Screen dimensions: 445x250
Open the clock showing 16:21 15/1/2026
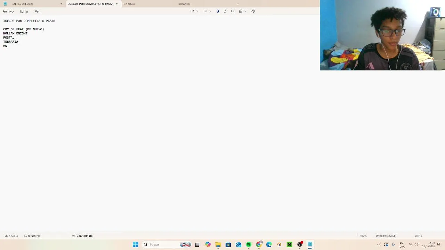[428, 244]
